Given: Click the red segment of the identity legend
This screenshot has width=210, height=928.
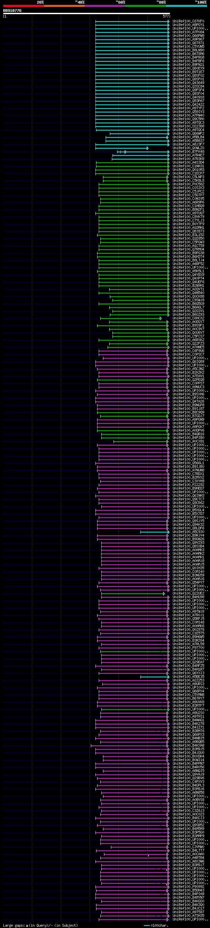Looking at the screenshot, I should click(24, 6).
